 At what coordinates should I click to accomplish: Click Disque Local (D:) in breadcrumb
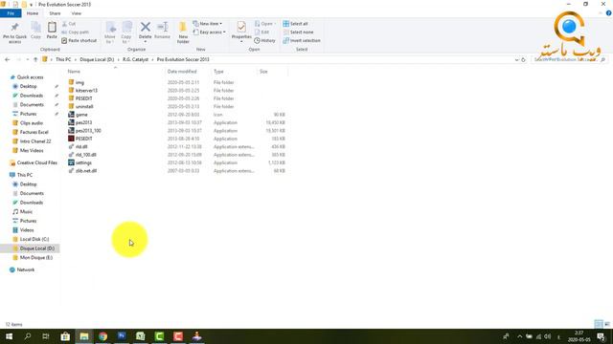click(97, 59)
